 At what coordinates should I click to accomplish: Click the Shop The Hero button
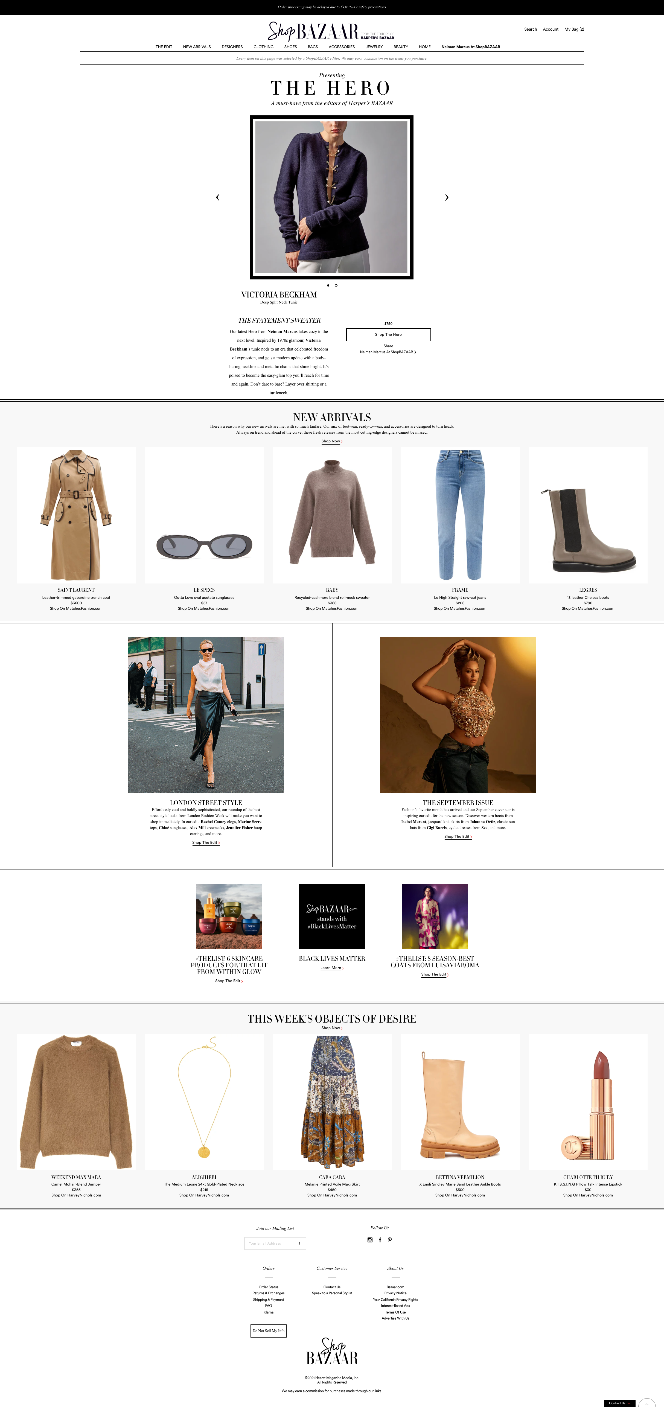pos(389,334)
